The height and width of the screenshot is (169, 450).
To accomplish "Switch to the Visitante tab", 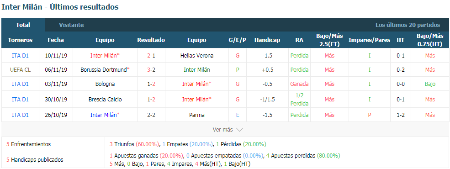I will click(x=71, y=25).
